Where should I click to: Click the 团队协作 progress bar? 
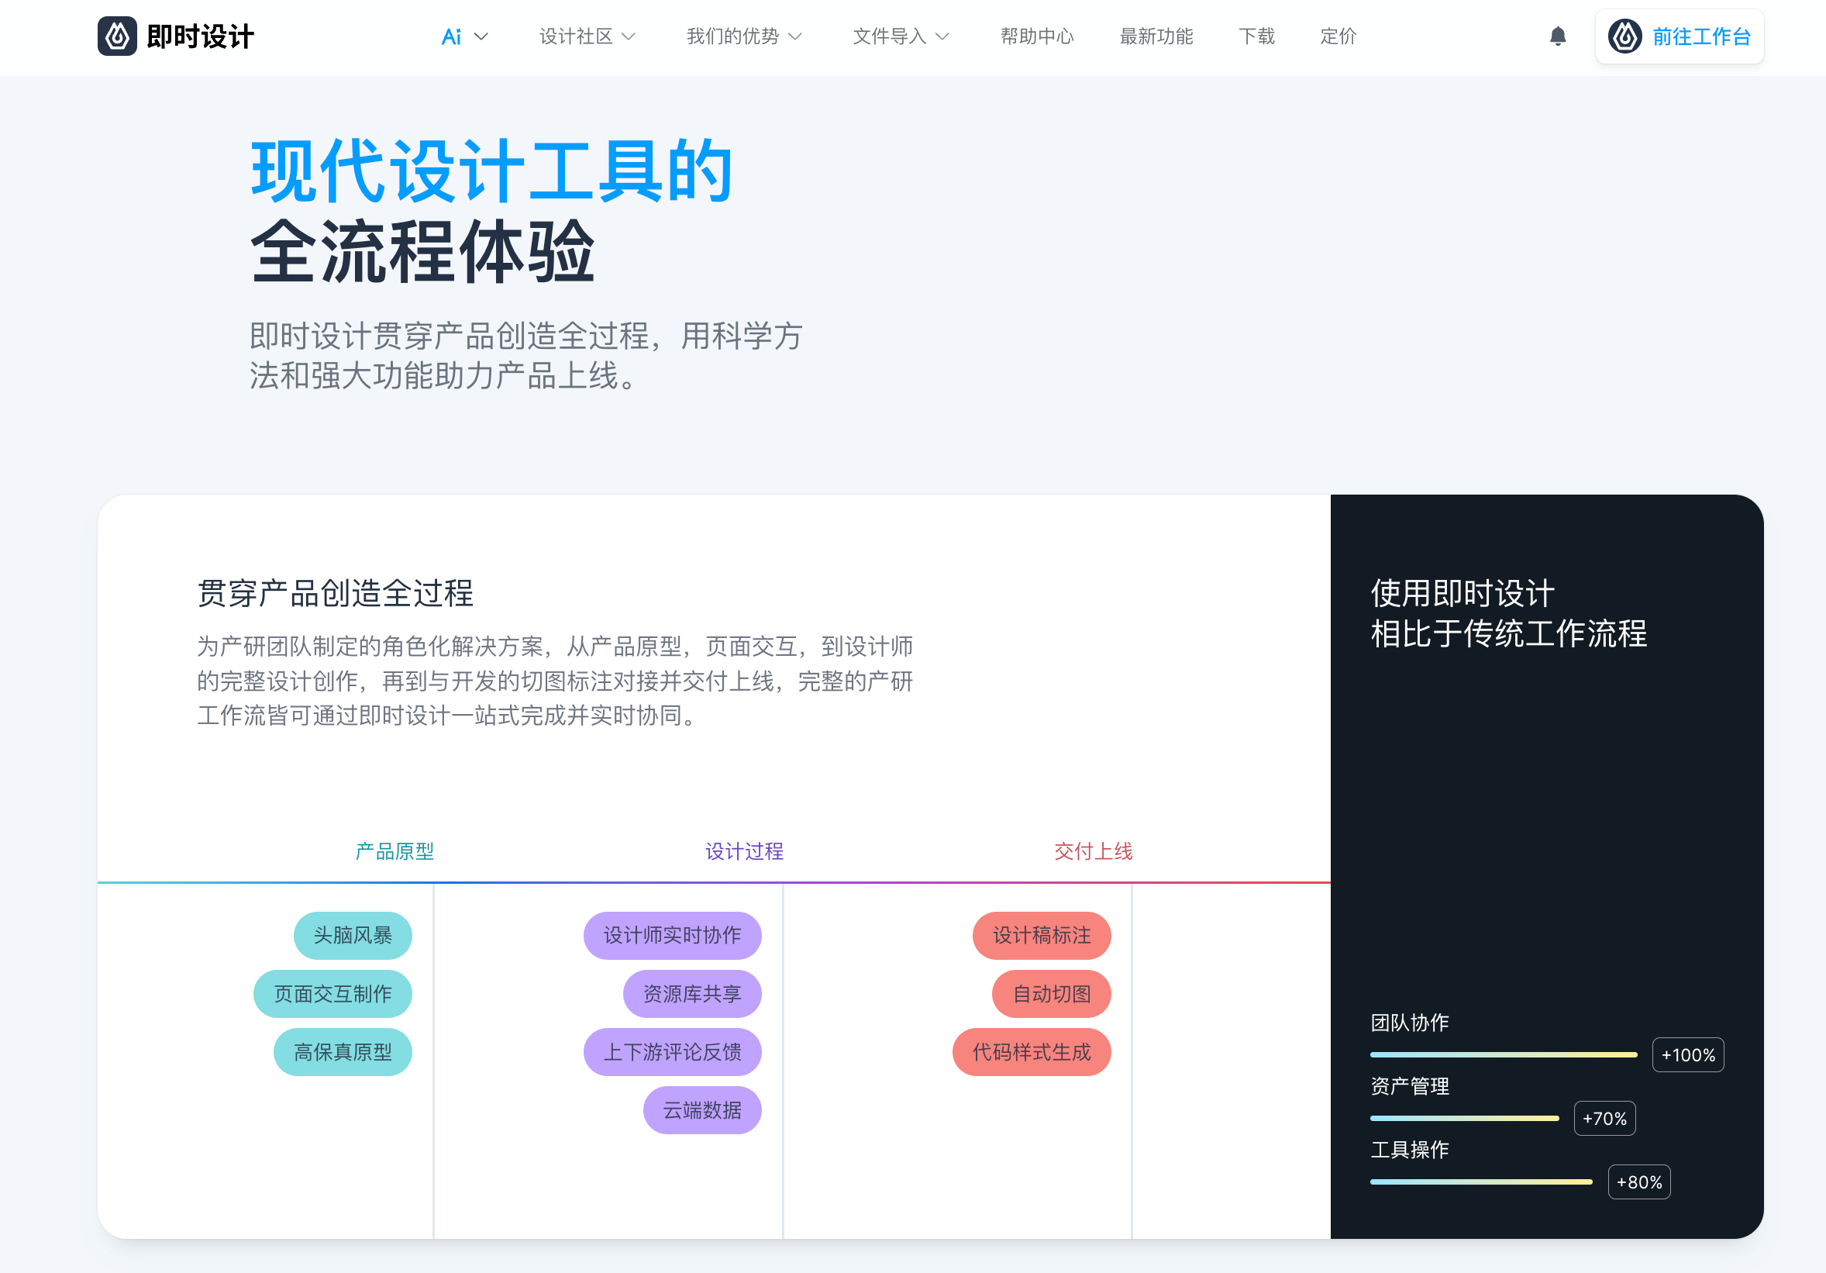pos(1504,1055)
